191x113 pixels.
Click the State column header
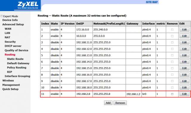[55, 23]
